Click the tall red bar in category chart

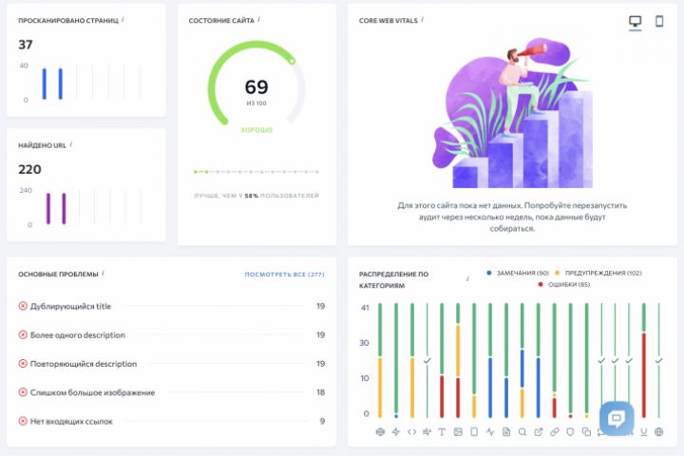click(644, 375)
